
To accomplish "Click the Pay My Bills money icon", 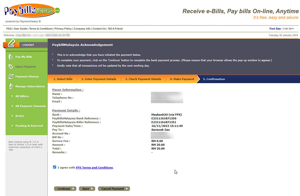I will (10, 57).
